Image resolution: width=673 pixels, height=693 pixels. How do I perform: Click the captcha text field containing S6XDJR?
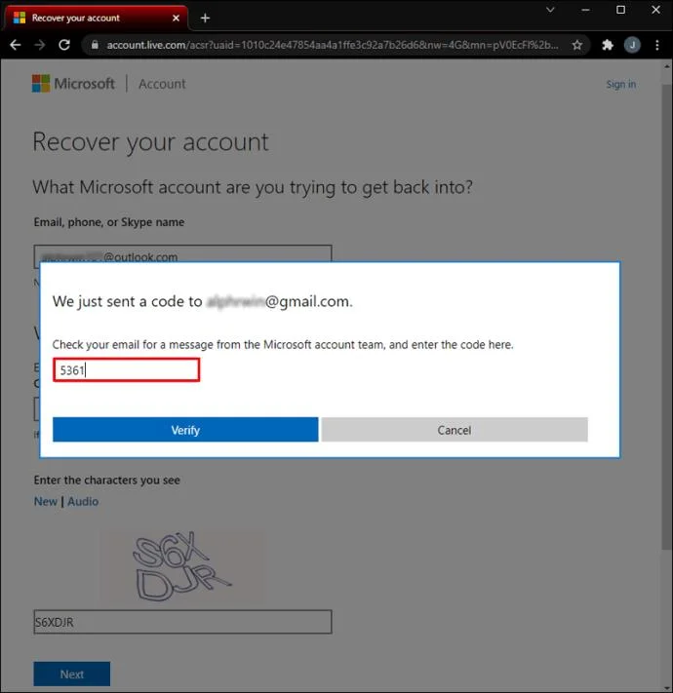[182, 622]
